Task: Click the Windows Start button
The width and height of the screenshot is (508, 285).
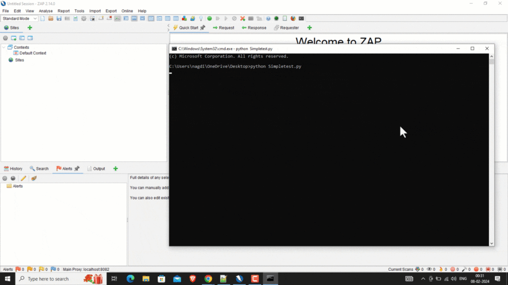Action: tap(7, 279)
